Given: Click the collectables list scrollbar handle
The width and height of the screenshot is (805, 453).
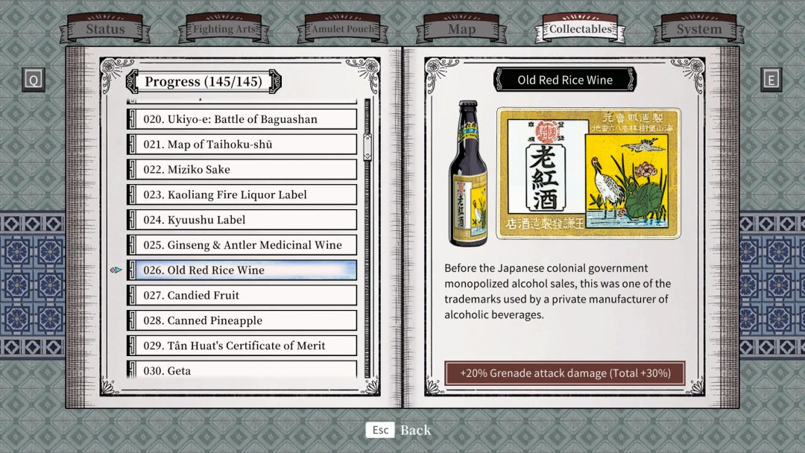Looking at the screenshot, I should point(367,146).
